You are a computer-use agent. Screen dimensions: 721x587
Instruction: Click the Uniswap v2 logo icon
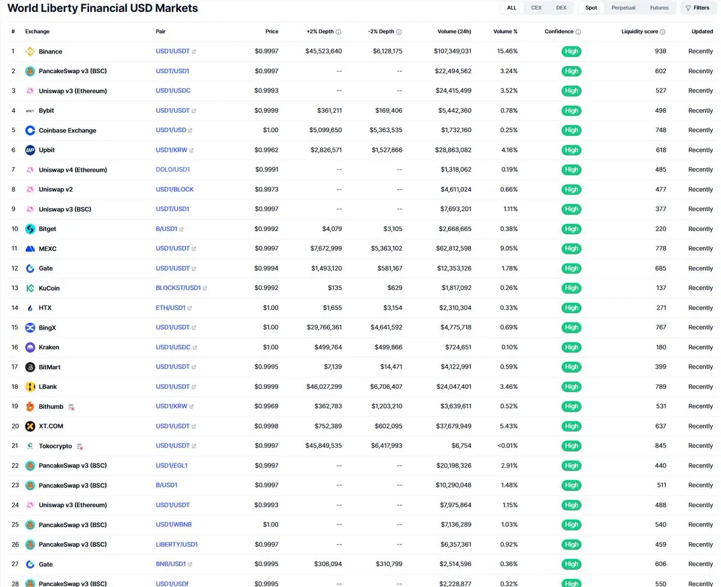pyautogui.click(x=30, y=190)
